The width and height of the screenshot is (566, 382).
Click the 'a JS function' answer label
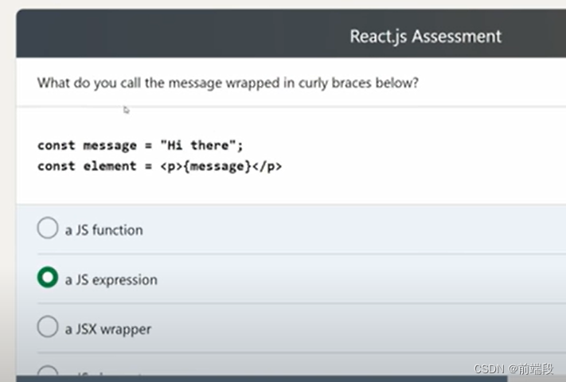pos(104,230)
